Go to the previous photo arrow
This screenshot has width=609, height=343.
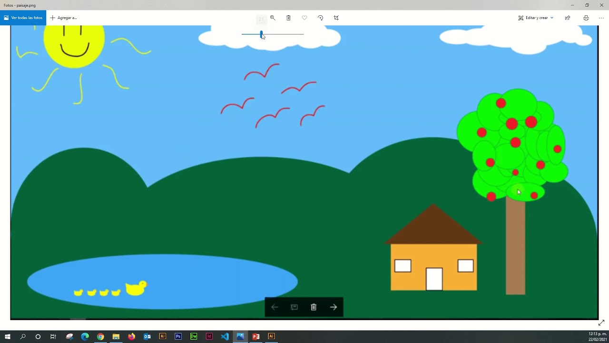click(275, 307)
